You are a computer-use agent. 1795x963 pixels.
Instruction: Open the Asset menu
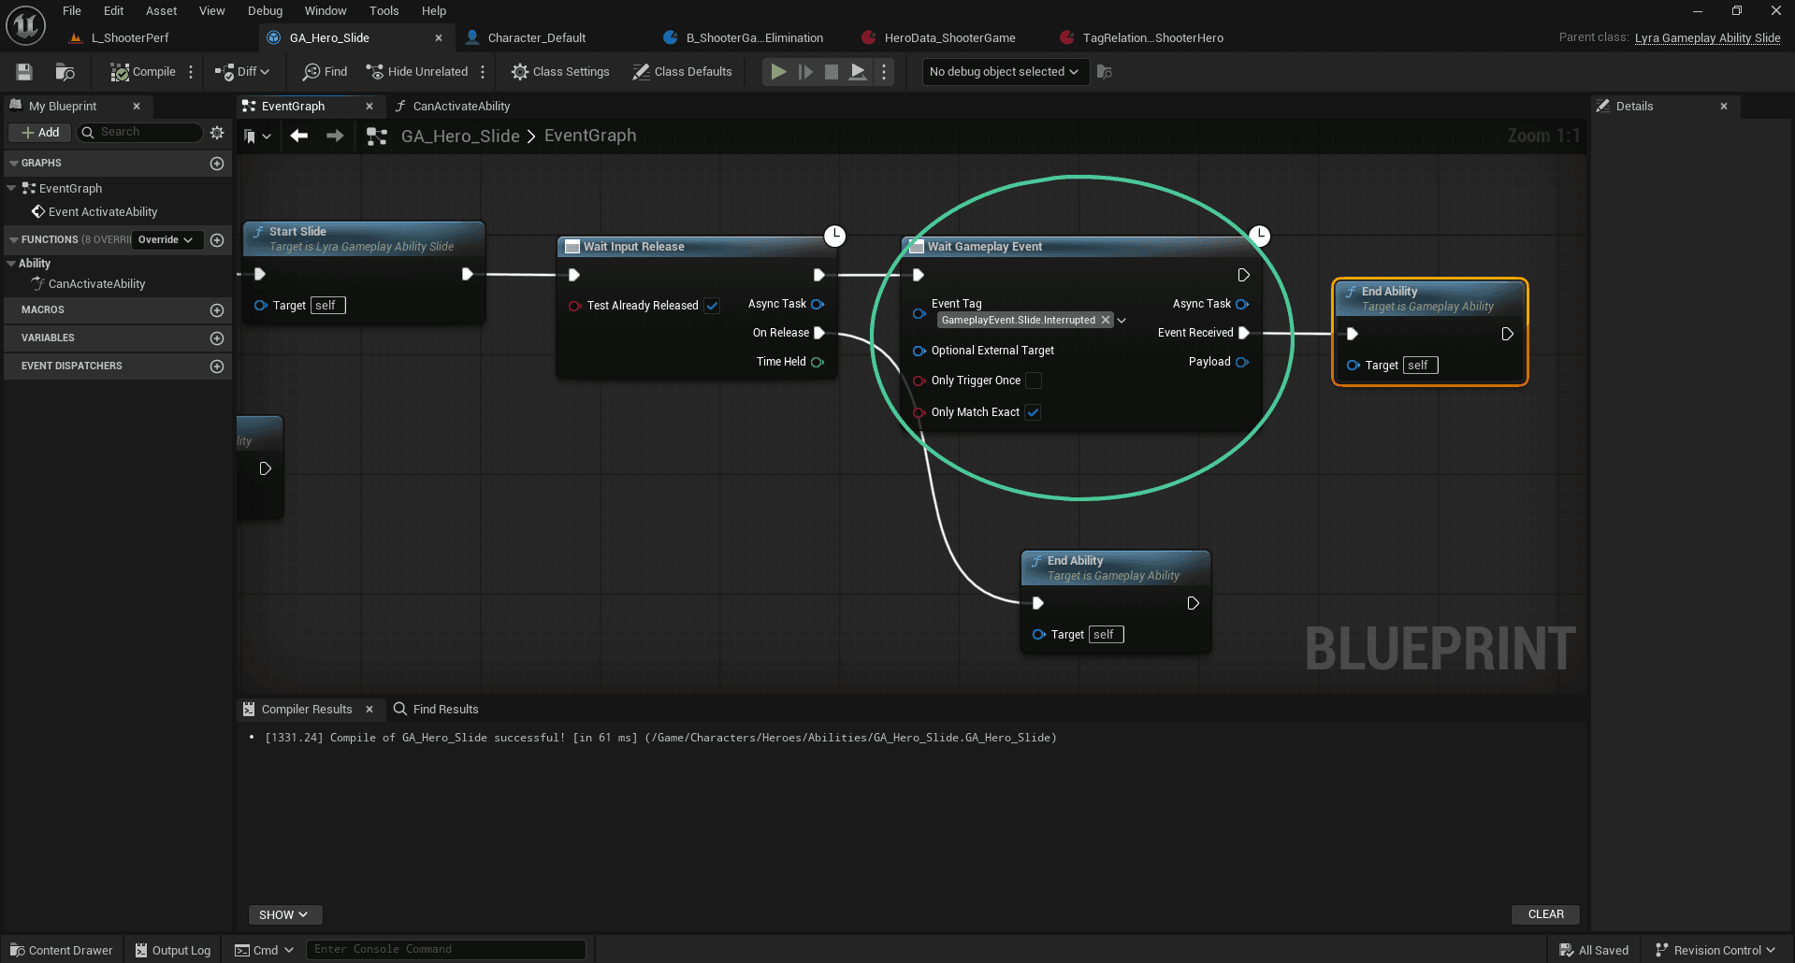(x=161, y=11)
